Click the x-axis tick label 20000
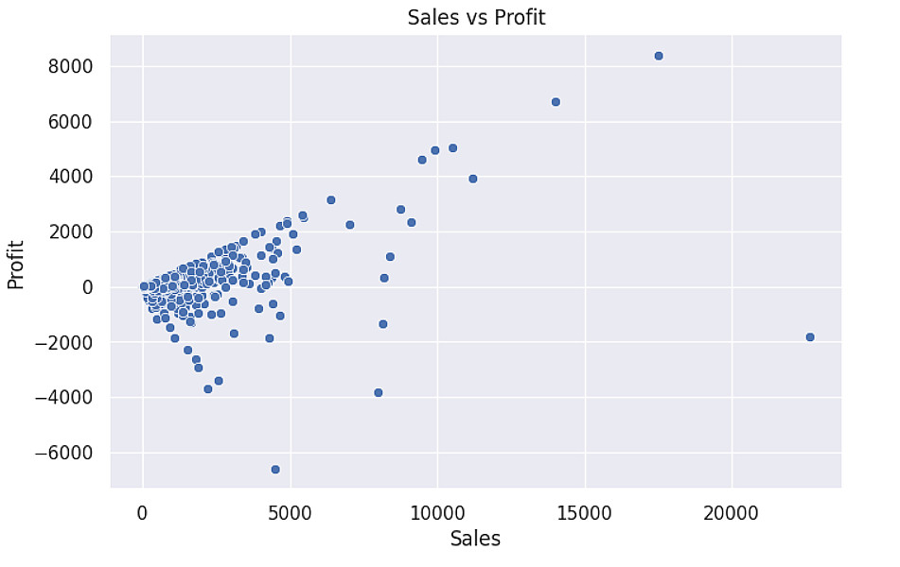 coord(732,512)
